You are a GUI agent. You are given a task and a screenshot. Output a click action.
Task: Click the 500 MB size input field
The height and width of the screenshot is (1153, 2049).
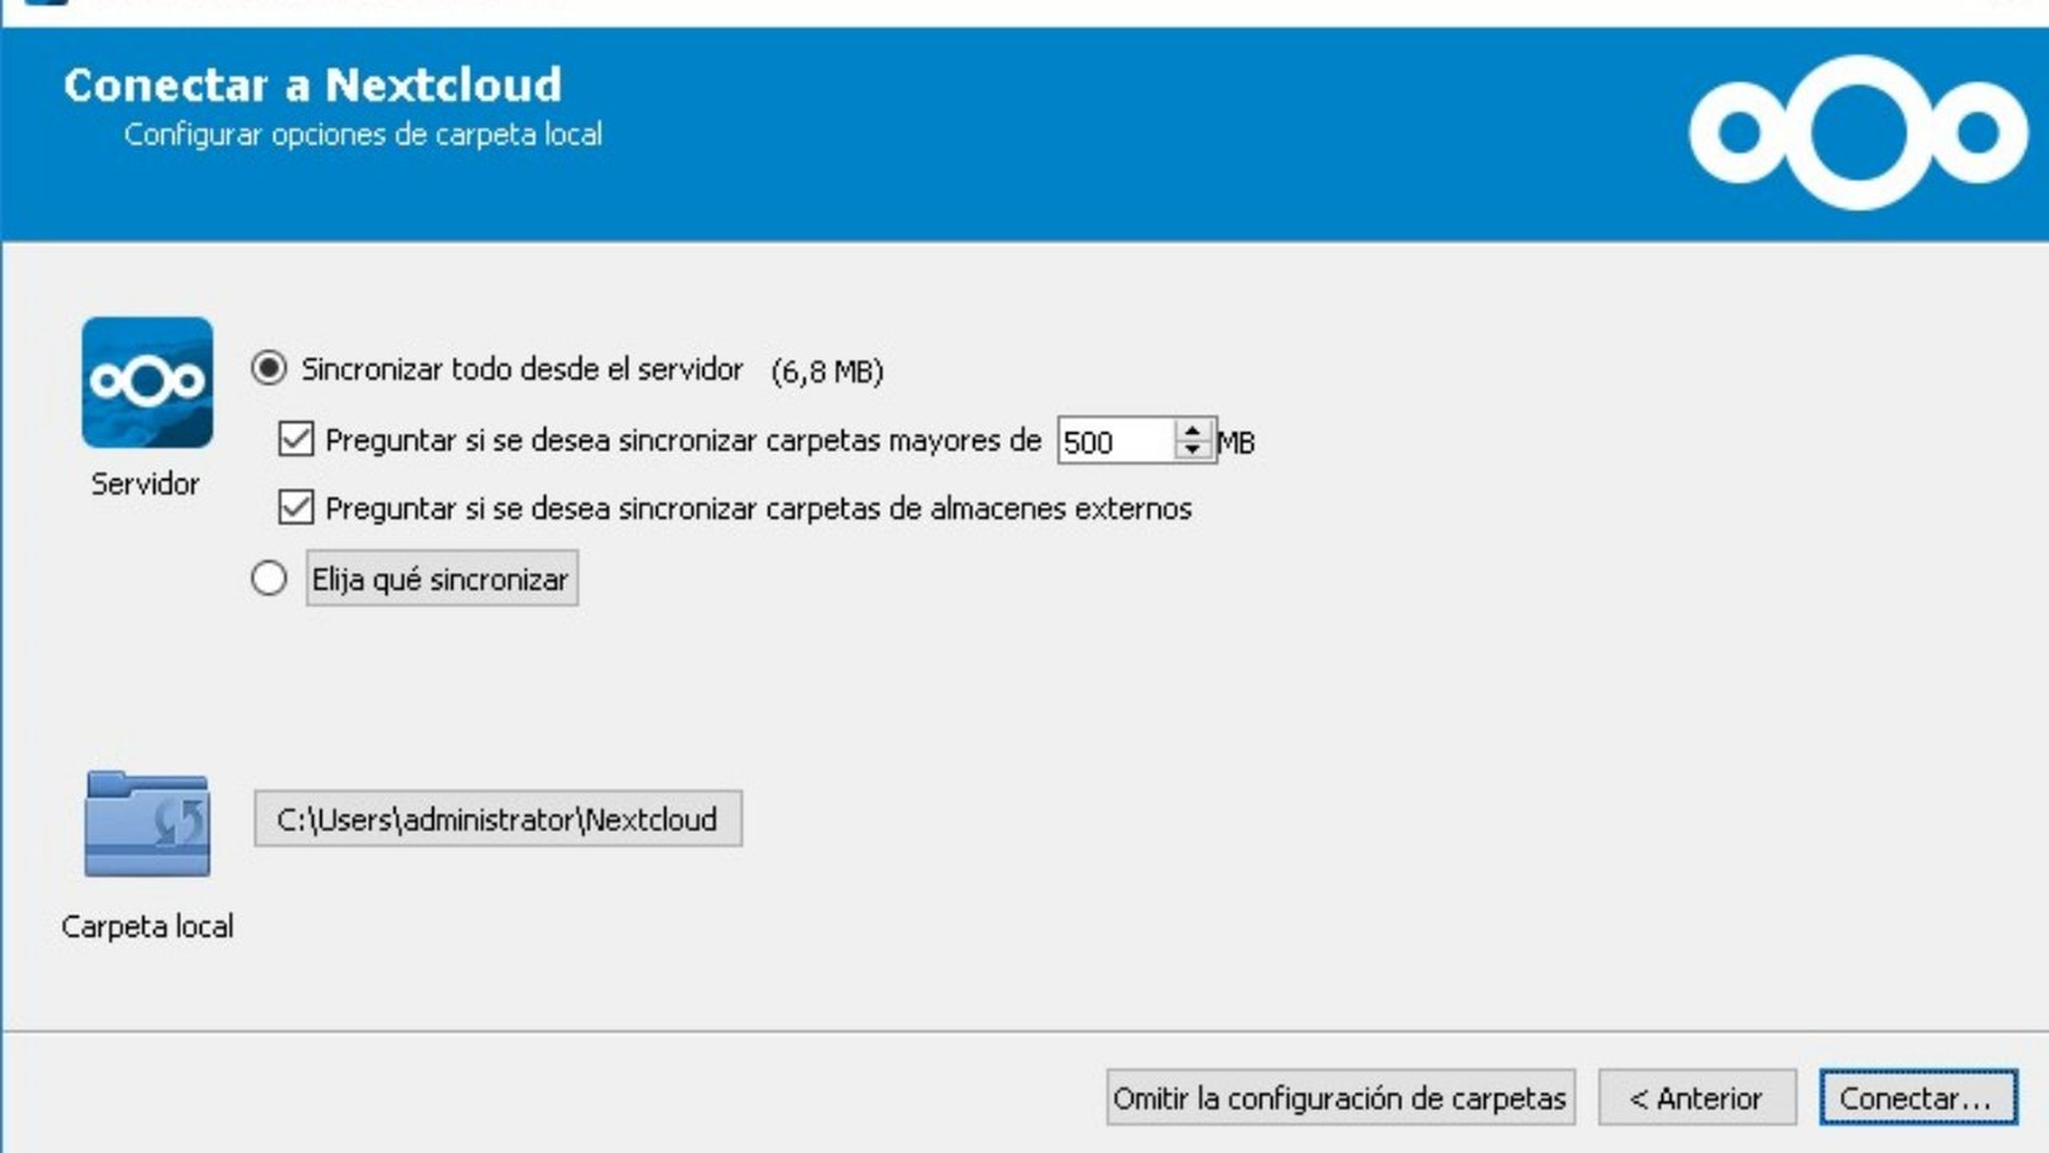1116,440
